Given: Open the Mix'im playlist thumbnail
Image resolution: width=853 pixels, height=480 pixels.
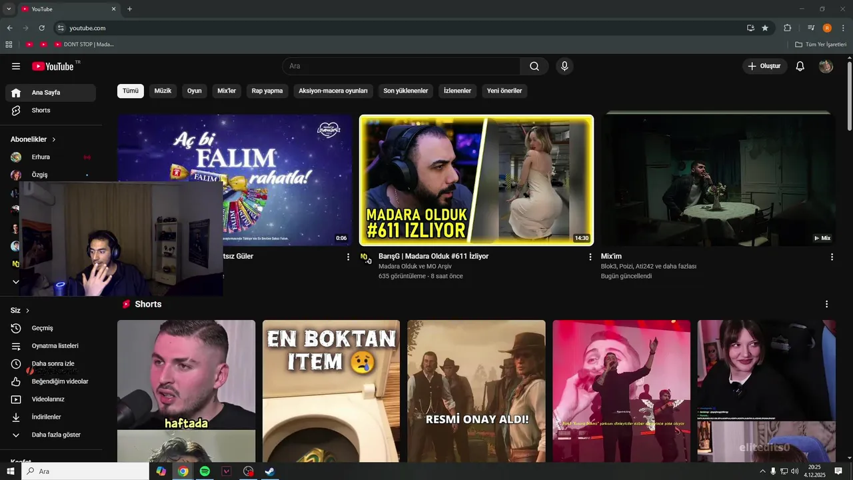Looking at the screenshot, I should point(718,180).
